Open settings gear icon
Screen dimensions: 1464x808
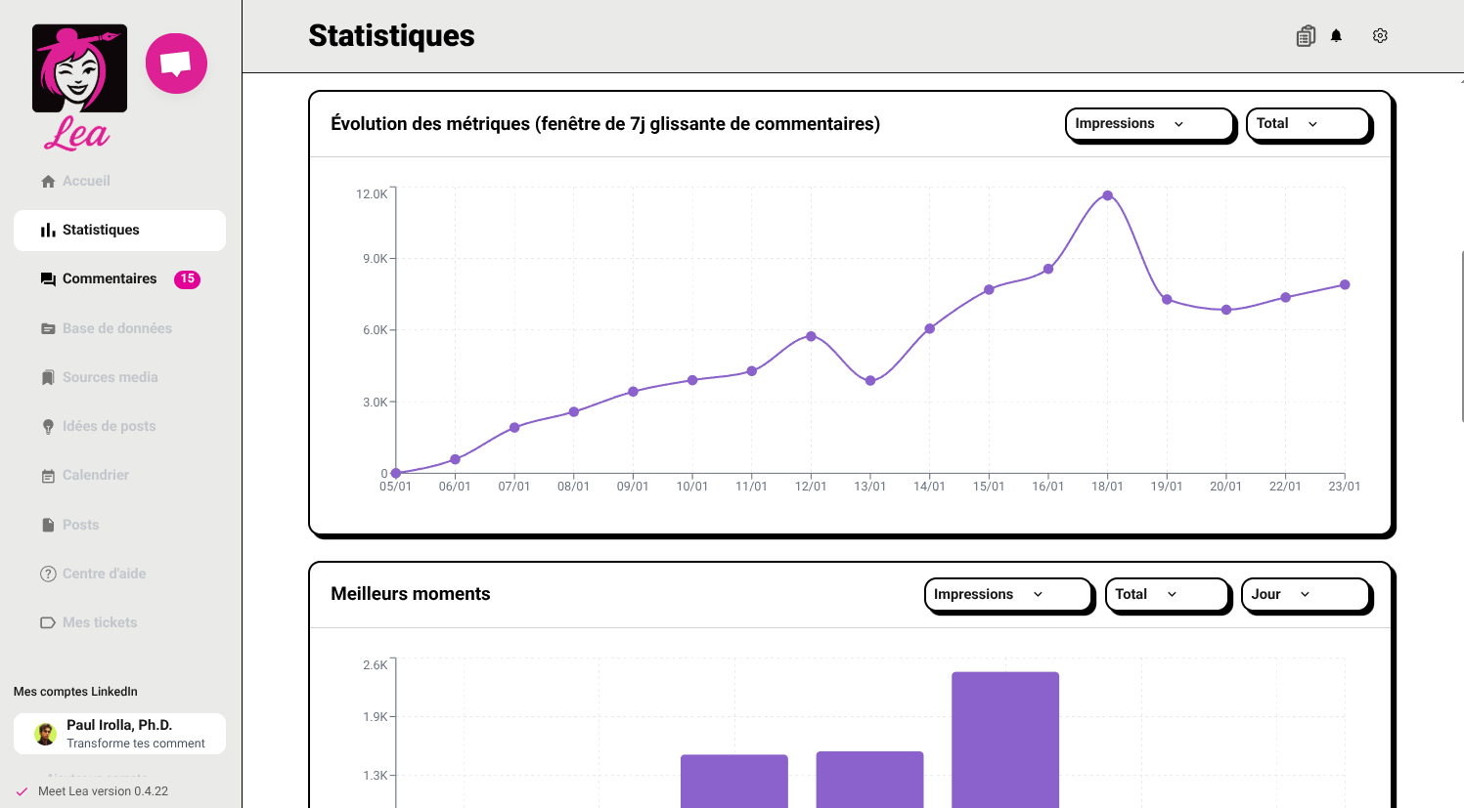pos(1380,36)
